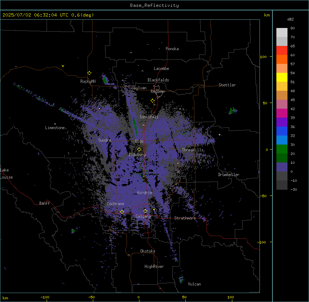Viewport: 309px width, 302px height.
Task: Click the Sundre town label
Action: coord(105,140)
